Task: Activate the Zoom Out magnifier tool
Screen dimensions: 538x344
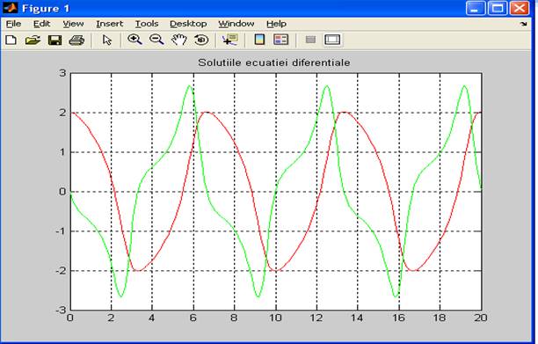Action: click(x=156, y=40)
